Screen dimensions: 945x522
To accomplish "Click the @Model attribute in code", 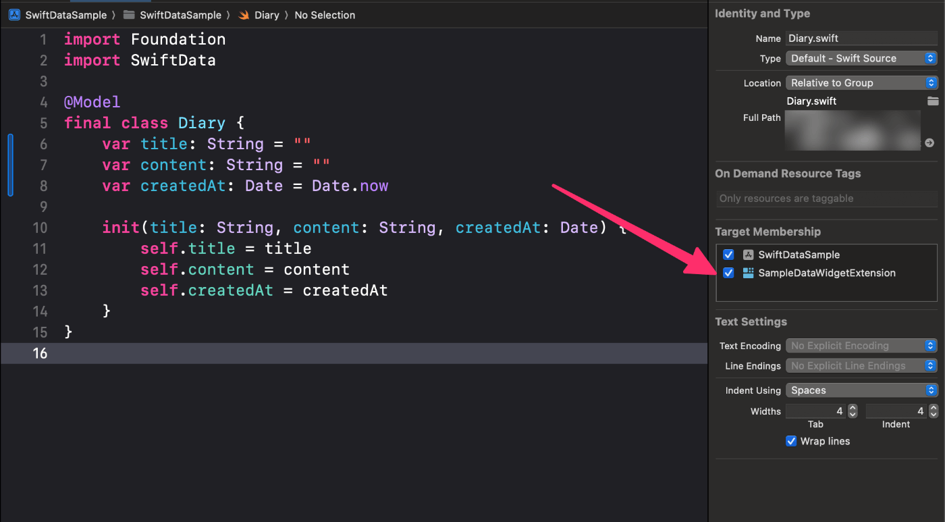I will [x=92, y=102].
